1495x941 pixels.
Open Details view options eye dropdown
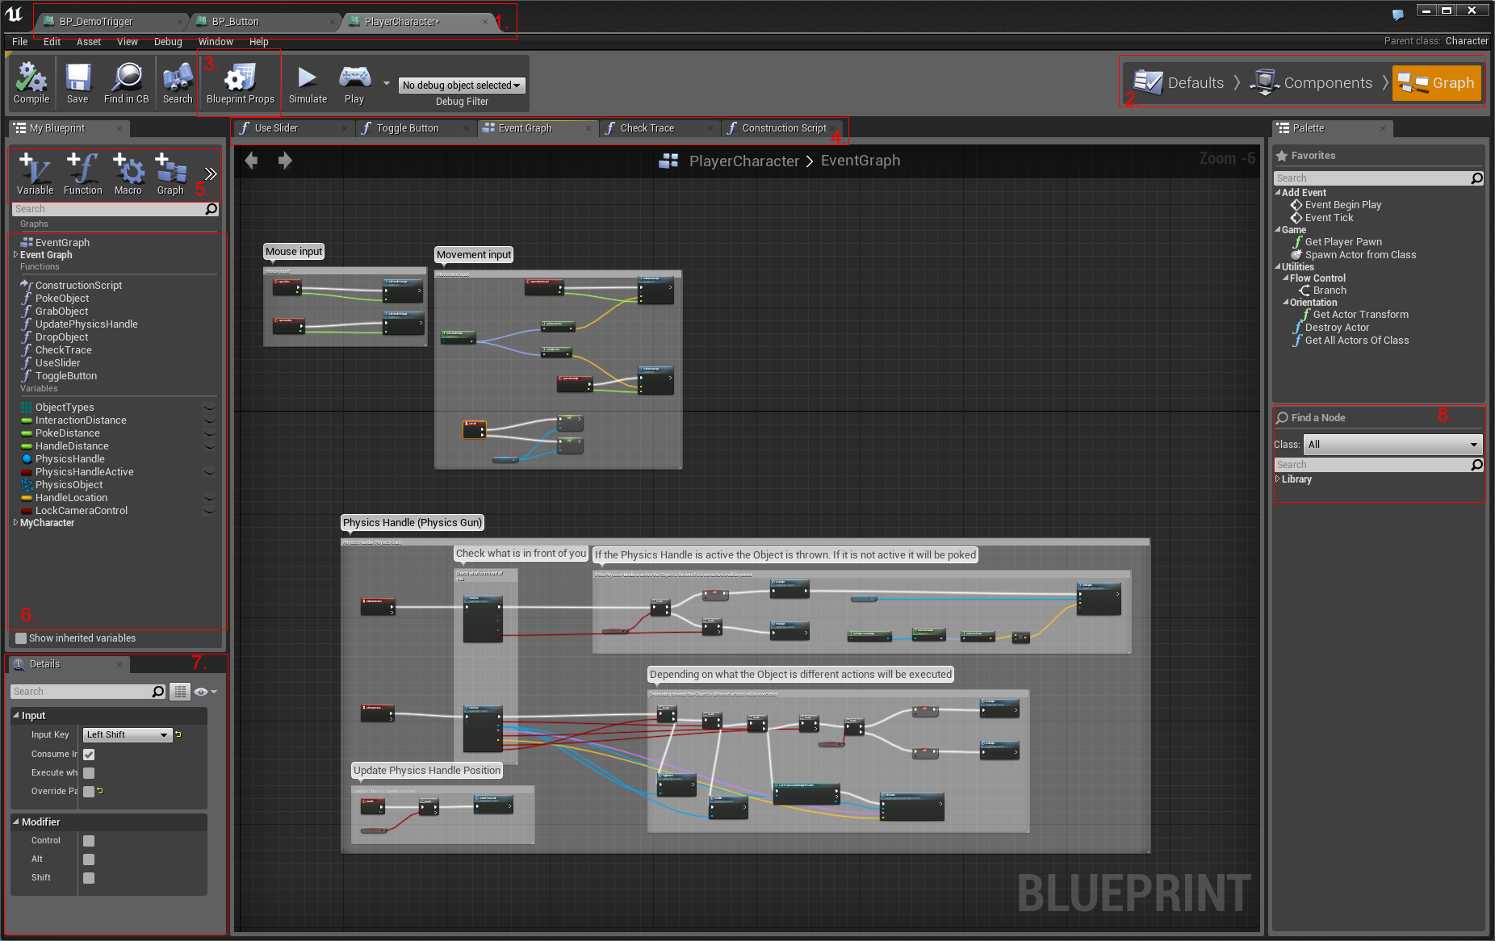[205, 692]
